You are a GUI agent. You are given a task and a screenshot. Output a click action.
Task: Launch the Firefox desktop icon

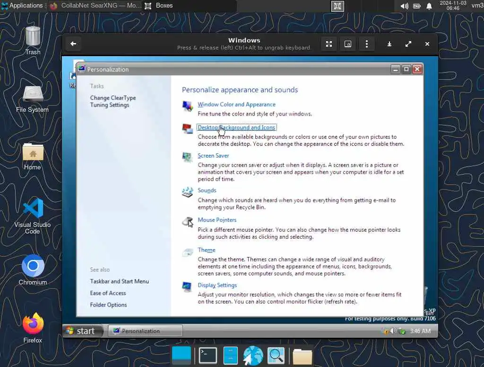[33, 328]
